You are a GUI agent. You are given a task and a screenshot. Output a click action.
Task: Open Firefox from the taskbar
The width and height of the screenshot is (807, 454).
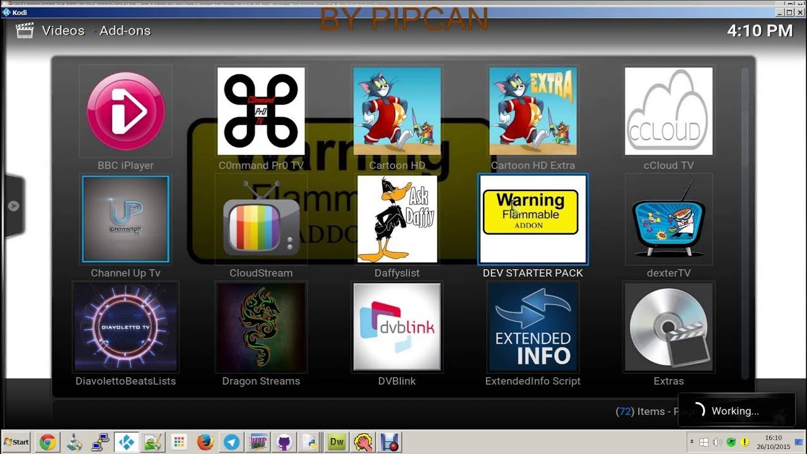[x=205, y=442]
